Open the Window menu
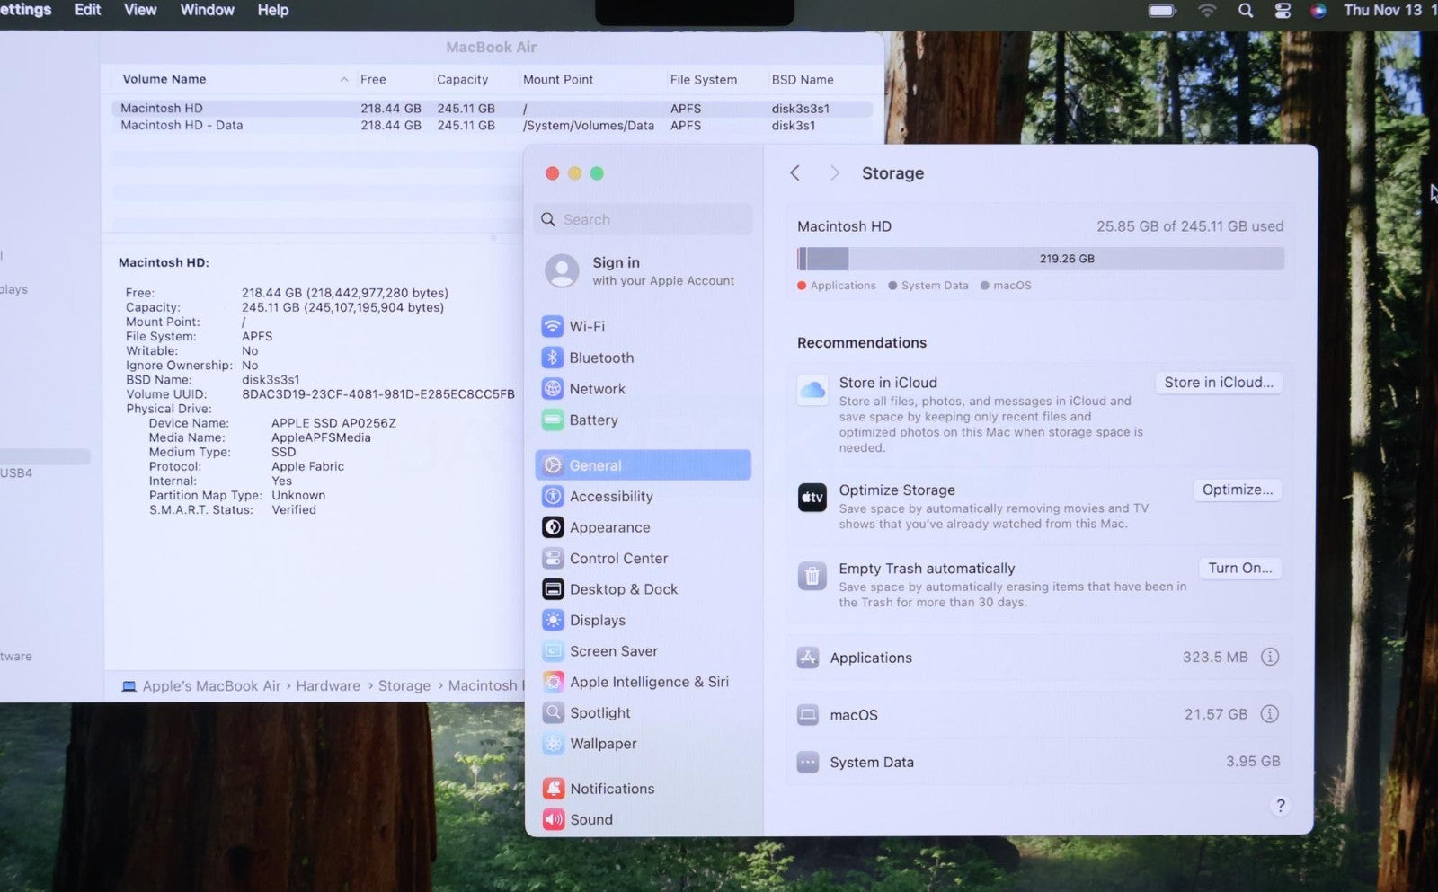1438x892 pixels. (207, 10)
